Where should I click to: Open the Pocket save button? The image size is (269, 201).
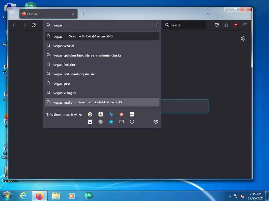click(x=217, y=25)
